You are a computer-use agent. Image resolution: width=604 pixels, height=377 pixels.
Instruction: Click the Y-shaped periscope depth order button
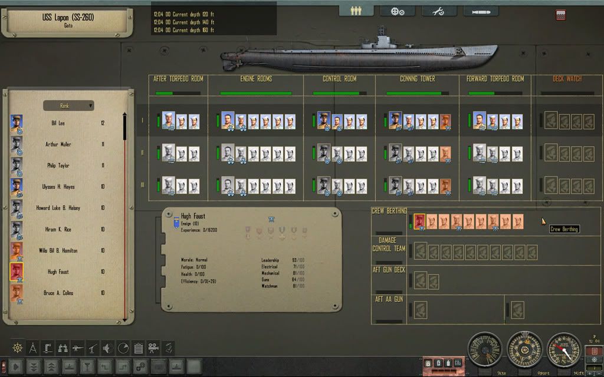coord(87,366)
